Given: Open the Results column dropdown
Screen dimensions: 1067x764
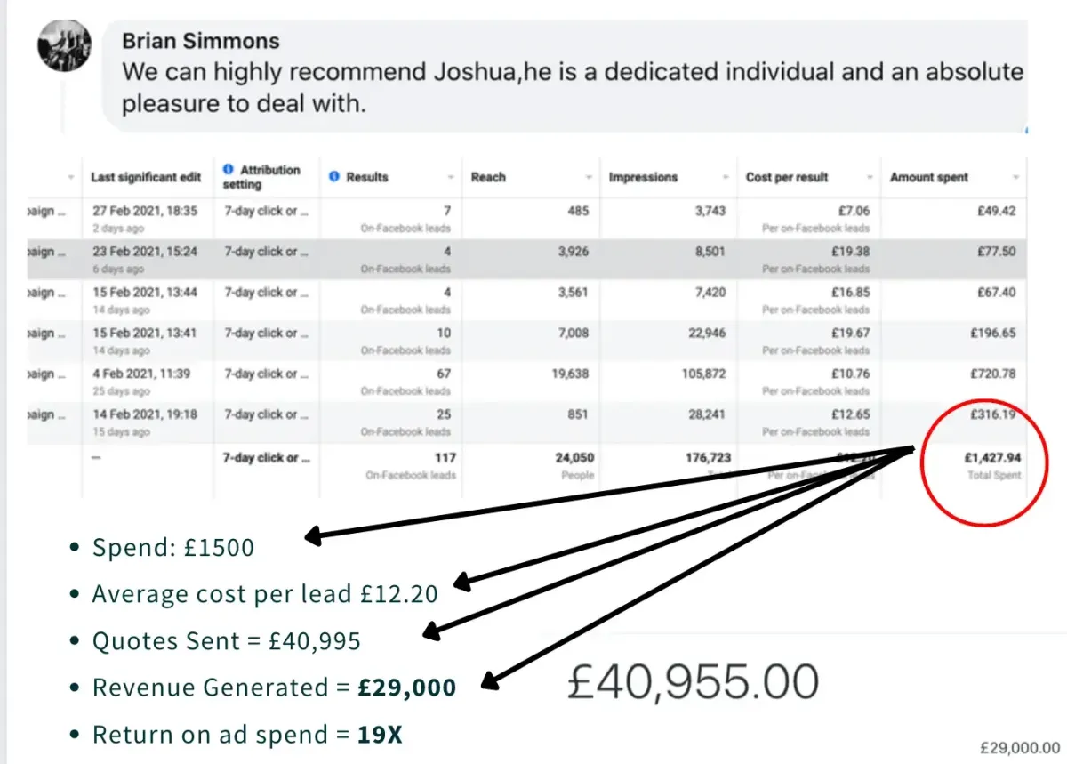Looking at the screenshot, I should (x=449, y=176).
